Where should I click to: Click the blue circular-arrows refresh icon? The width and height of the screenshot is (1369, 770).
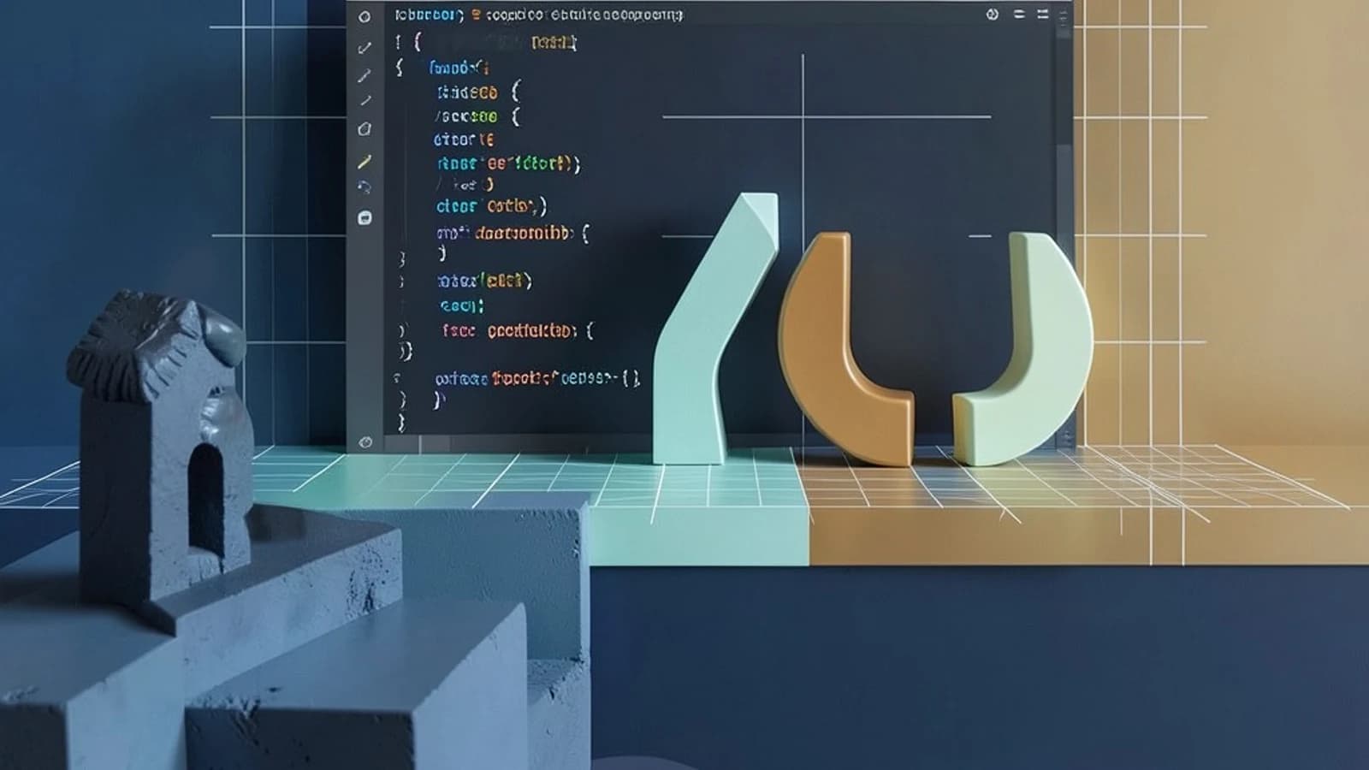364,187
